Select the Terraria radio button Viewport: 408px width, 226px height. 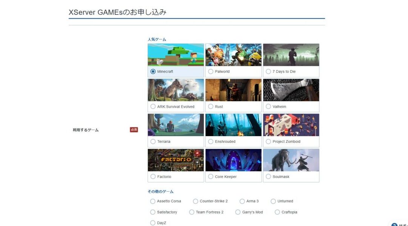[153, 142]
